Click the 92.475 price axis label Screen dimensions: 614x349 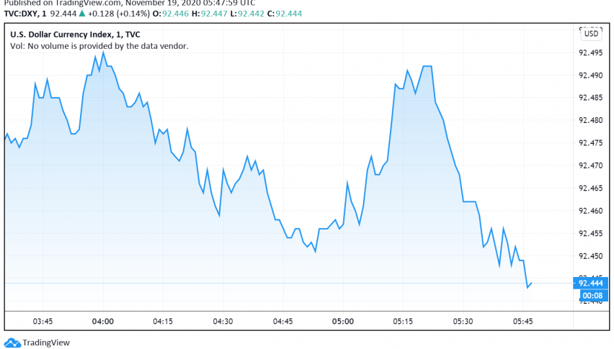point(590,143)
